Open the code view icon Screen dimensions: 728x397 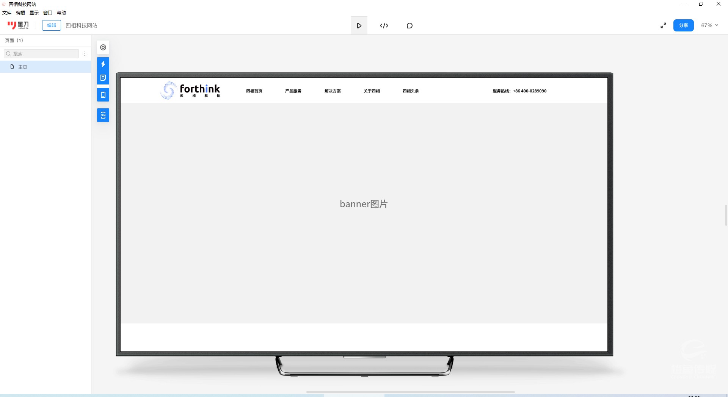[384, 25]
